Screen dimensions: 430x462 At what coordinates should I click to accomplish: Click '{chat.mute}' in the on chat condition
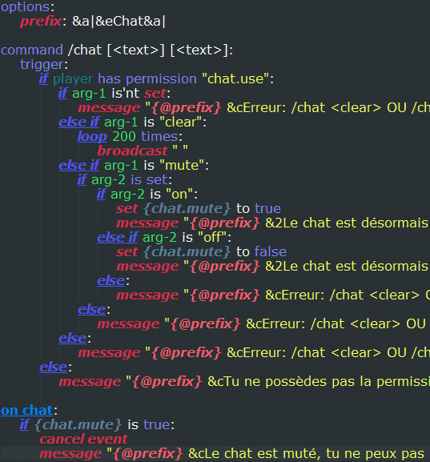[x=78, y=425]
